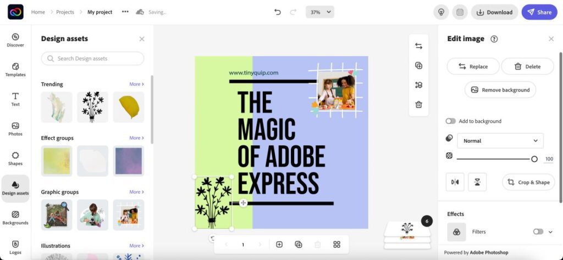Toggle Add to background switch
The width and height of the screenshot is (563, 260).
[x=451, y=121]
